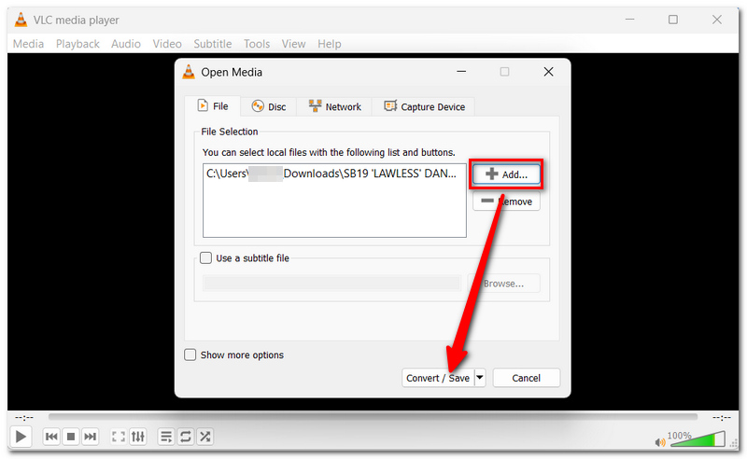Adjust the volume slider at 100%
The height and width of the screenshot is (459, 747).
(697, 439)
